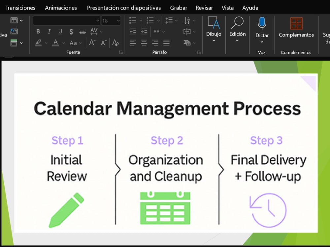Increase list indent level

coord(144,32)
